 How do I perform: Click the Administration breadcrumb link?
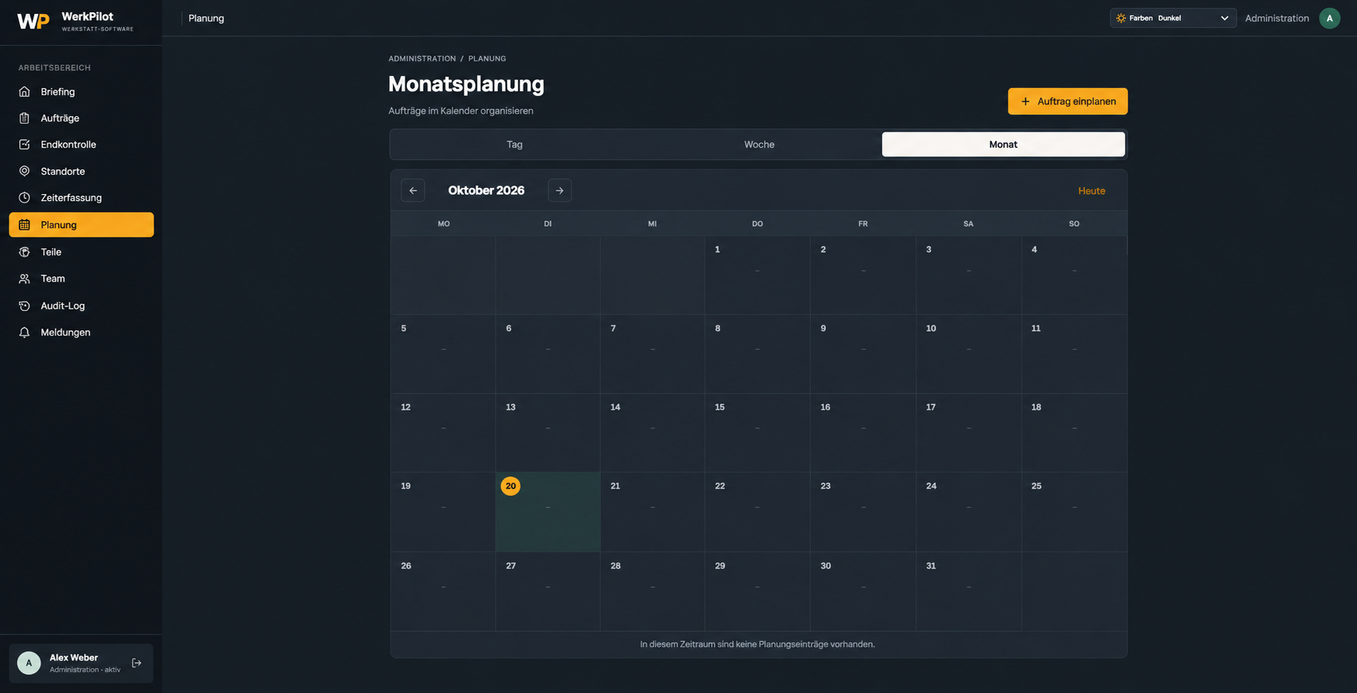tap(422, 59)
